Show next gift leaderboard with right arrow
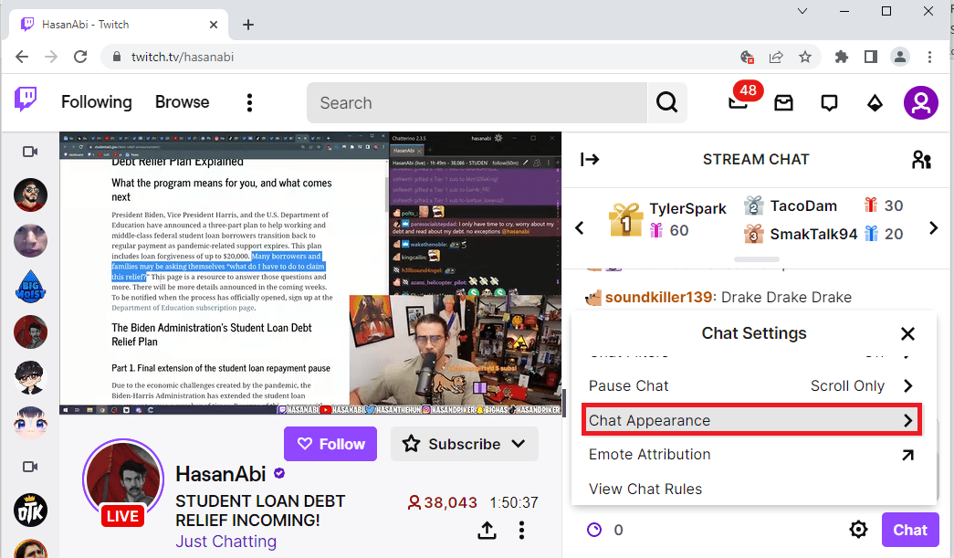 click(933, 227)
